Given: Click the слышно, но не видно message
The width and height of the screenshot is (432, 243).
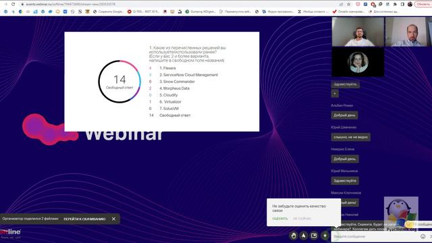Looking at the screenshot, I should [351, 137].
